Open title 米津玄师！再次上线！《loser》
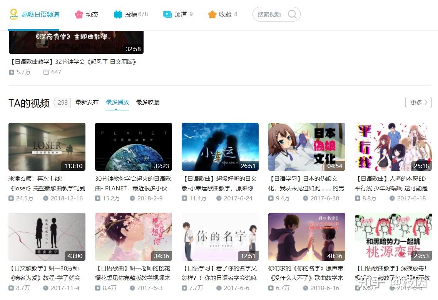Image resolution: width=438 pixels, height=300 pixels. point(47,183)
